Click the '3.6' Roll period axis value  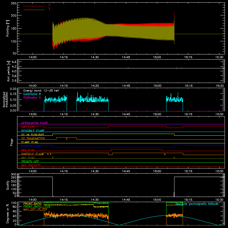(x=14, y=80)
